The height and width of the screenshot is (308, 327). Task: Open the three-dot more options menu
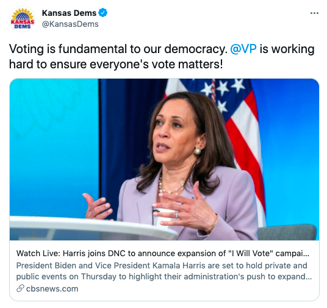tap(314, 13)
